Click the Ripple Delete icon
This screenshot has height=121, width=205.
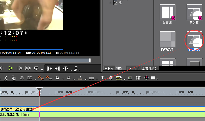(41, 78)
